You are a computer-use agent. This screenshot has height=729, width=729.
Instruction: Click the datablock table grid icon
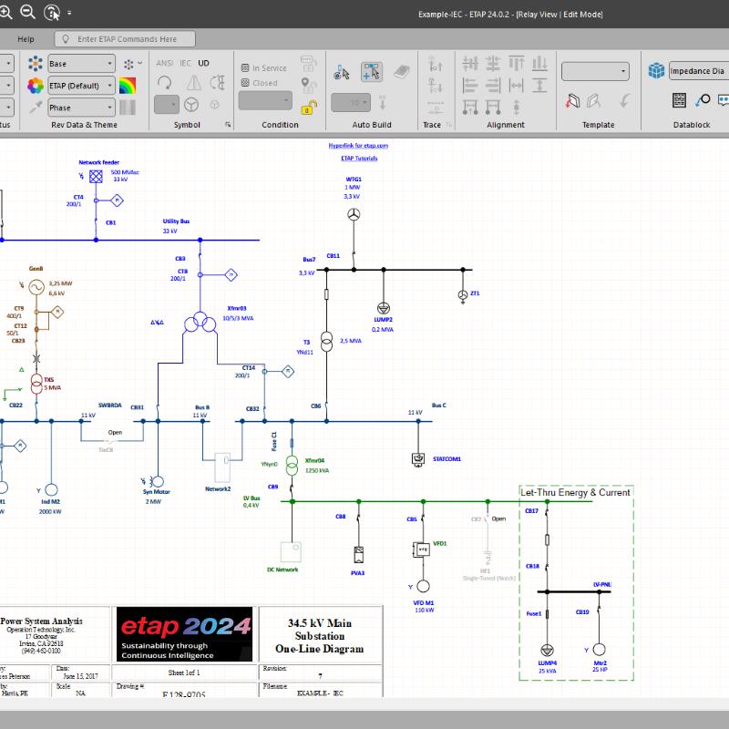tap(679, 99)
